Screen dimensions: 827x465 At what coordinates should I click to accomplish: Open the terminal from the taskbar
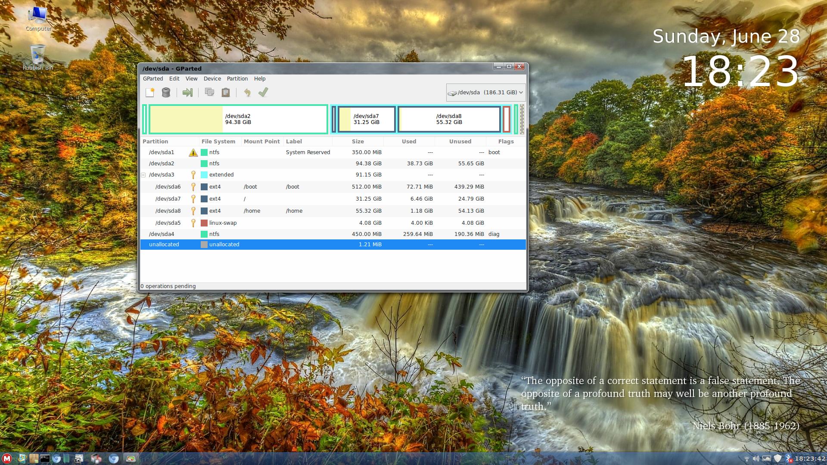pos(45,459)
